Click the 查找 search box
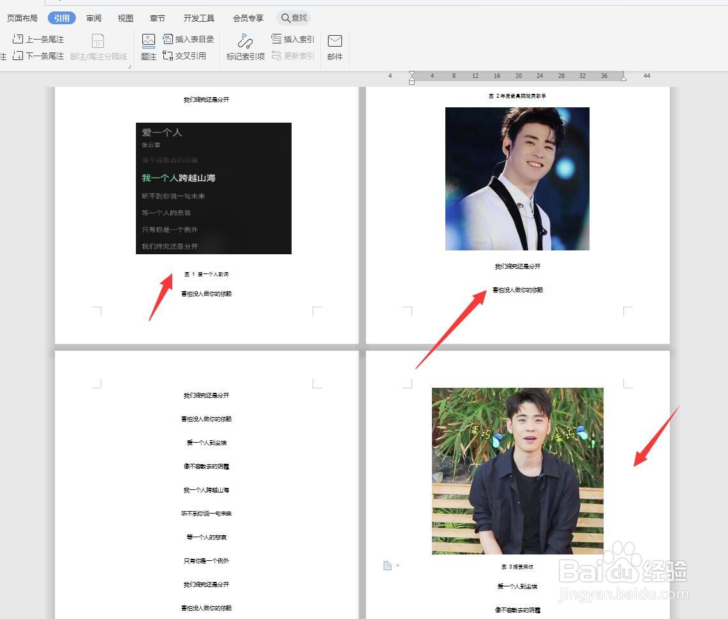Viewport: 728px width, 619px height. point(293,18)
